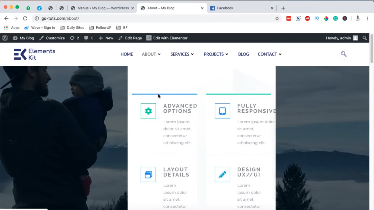Open the AdBlock Plus extension
Image resolution: width=374 pixels, height=210 pixels.
coord(307,18)
